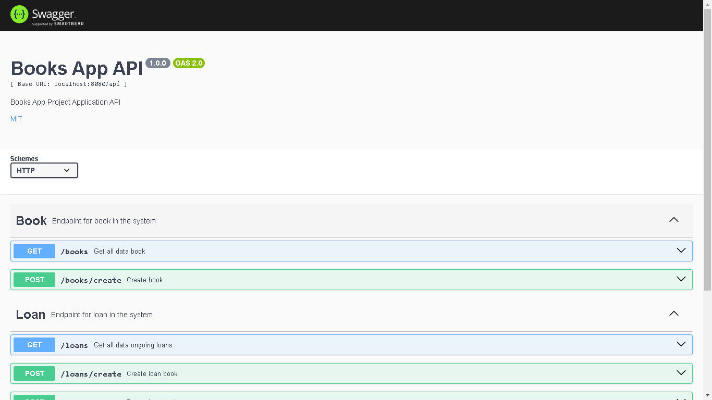The width and height of the screenshot is (712, 400).
Task: Click the 1.0.0 version badge
Action: 158,63
